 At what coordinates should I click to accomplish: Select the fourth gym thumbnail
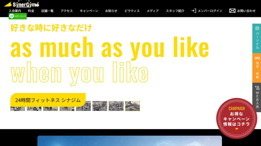click(x=67, y=109)
